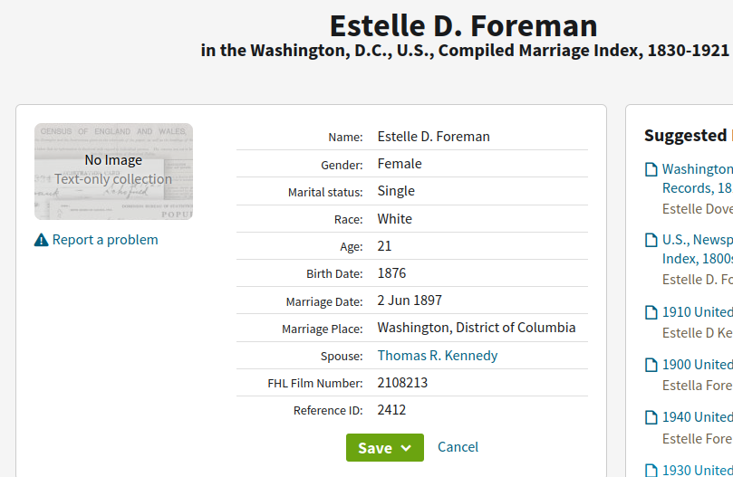Screen dimensions: 733x477
Task: Click the document icon next to U.S., Newspaper index
Action: 651,240
